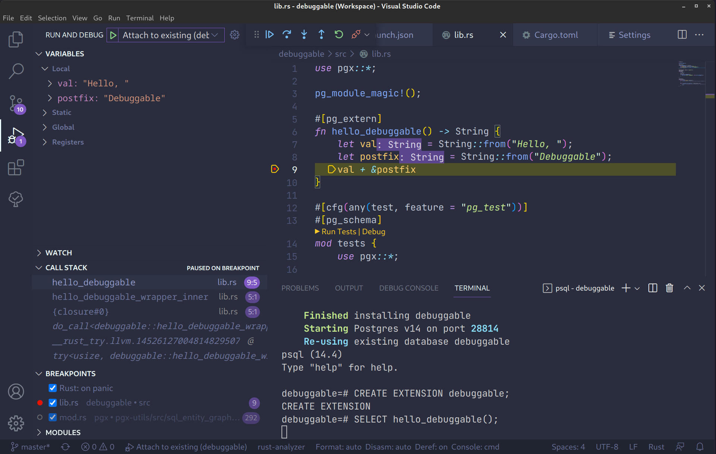Click the Step Out debug arrow

tap(321, 35)
